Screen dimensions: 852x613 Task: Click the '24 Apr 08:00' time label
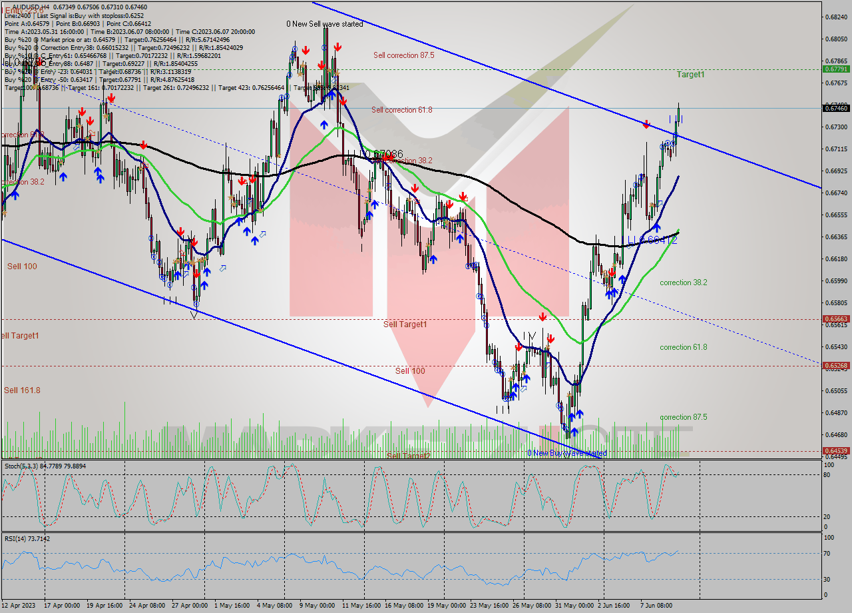point(146,605)
